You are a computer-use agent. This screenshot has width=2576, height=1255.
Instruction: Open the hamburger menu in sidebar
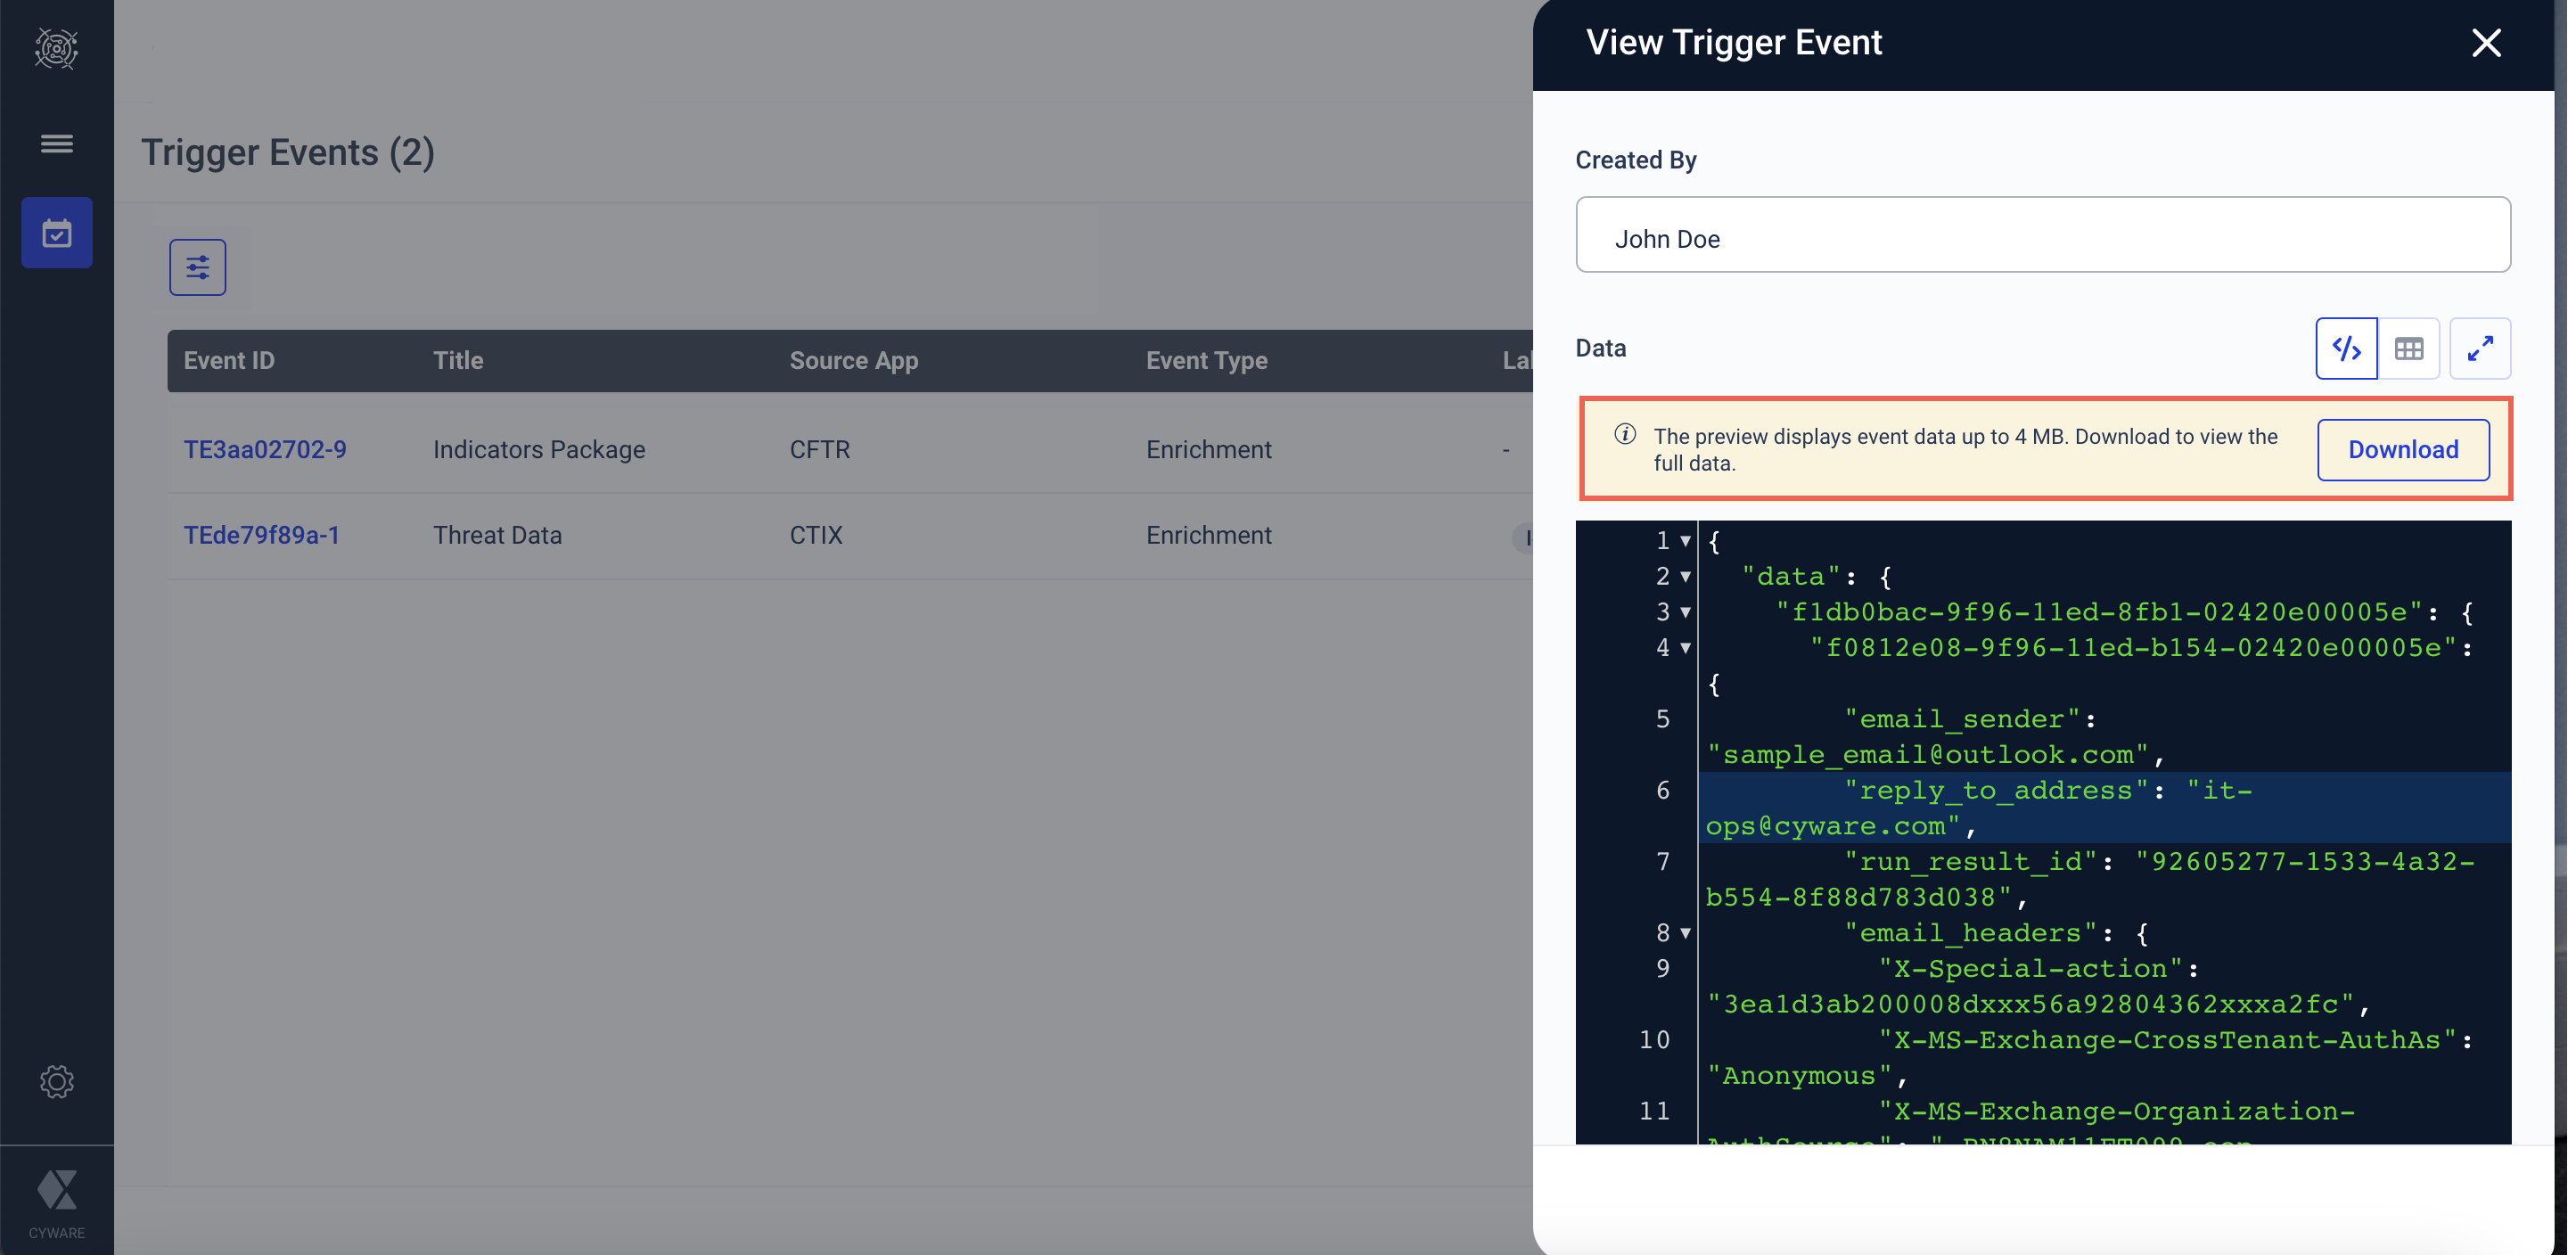click(56, 144)
